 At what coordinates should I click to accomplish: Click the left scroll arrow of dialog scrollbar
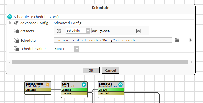(10, 62)
